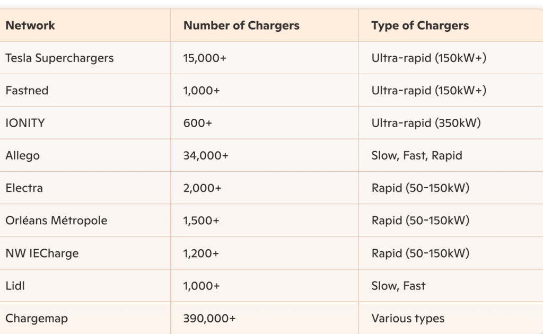Screen dimensions: 543x334
Task: Click the 34,000+ chargers value
Action: [x=206, y=156]
